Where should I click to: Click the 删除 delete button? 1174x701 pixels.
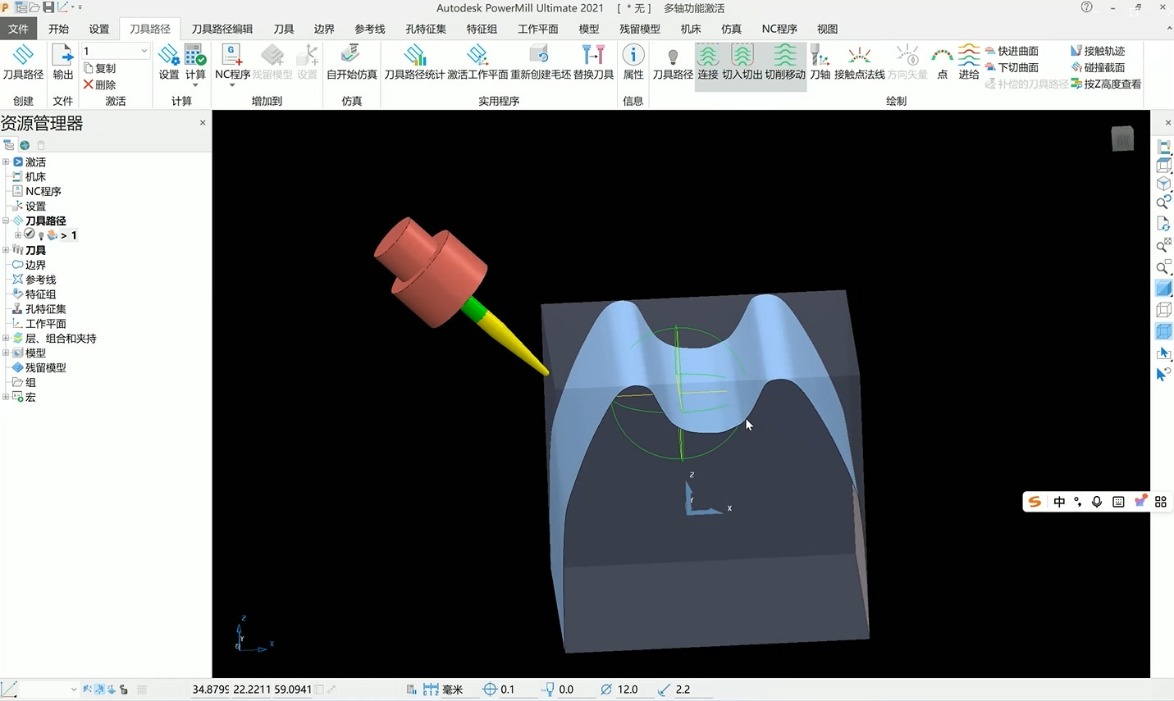(100, 84)
